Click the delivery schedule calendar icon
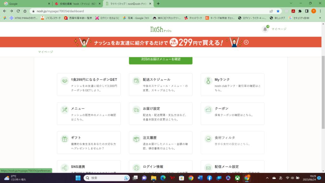The height and width of the screenshot is (183, 325). [136, 81]
